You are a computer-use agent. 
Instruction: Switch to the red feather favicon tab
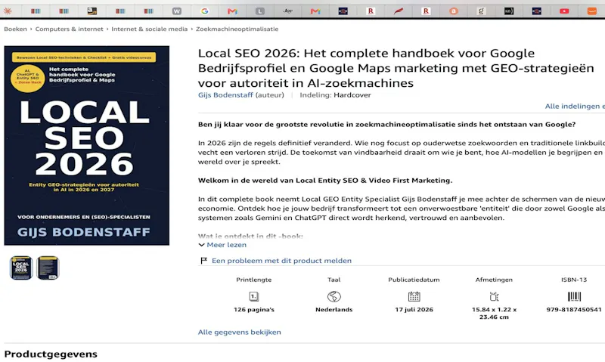[x=399, y=11]
